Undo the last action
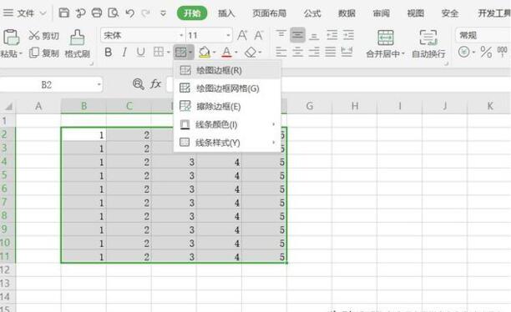 click(x=130, y=13)
